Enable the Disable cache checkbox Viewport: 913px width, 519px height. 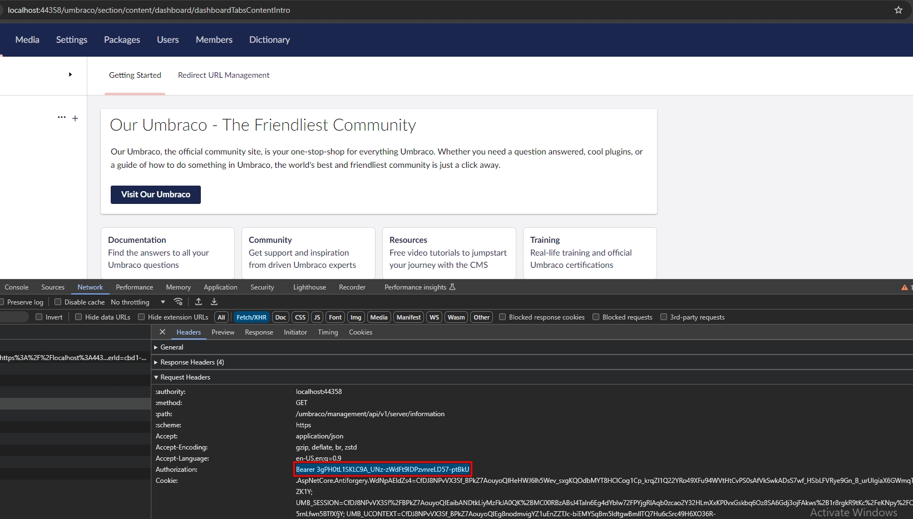58,302
